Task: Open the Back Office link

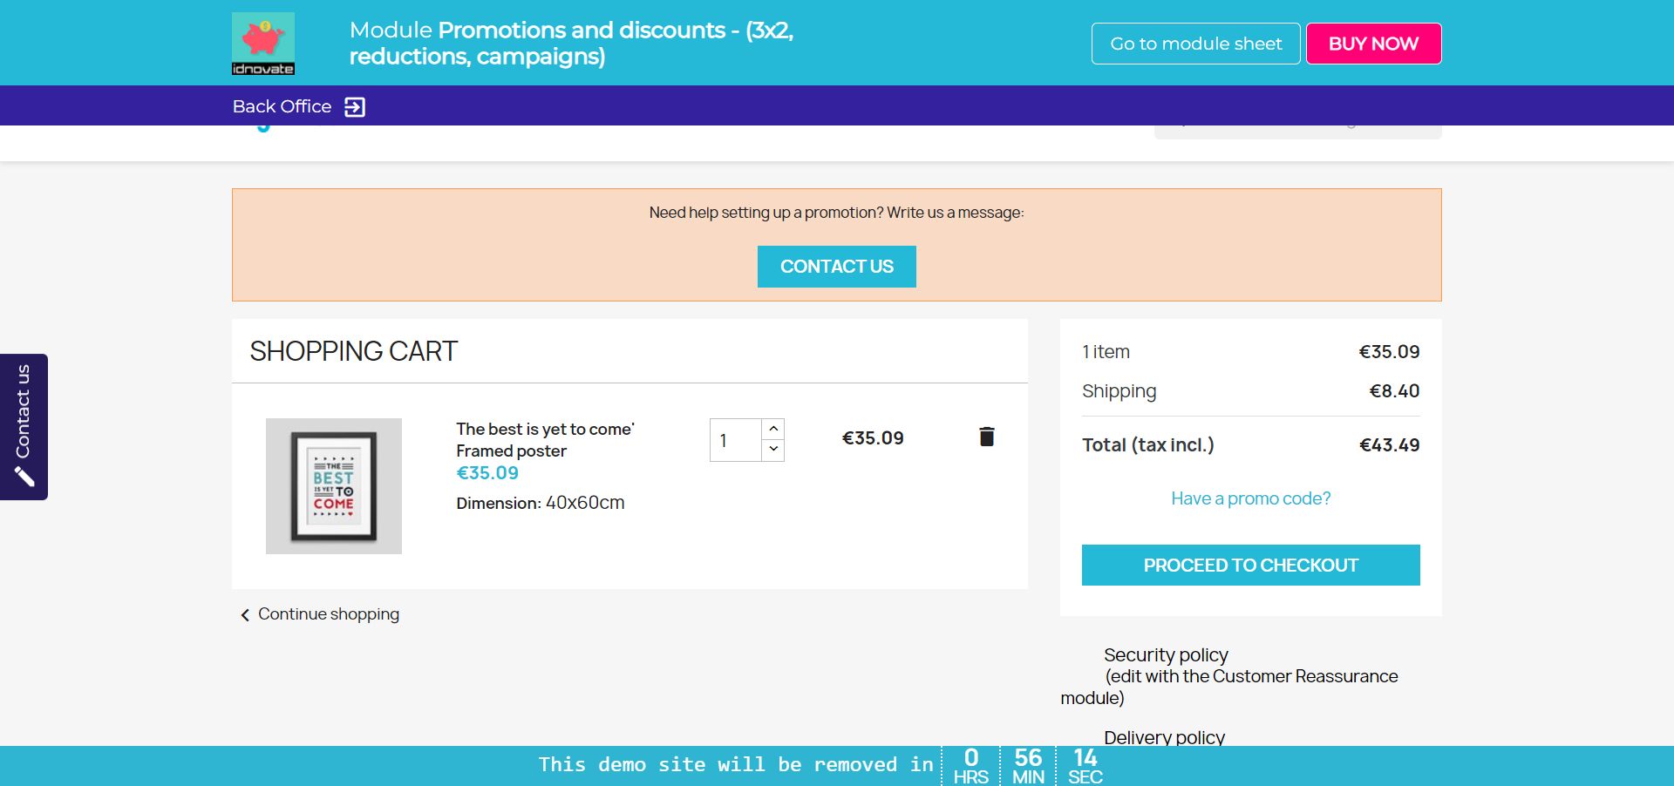Action: 282,106
